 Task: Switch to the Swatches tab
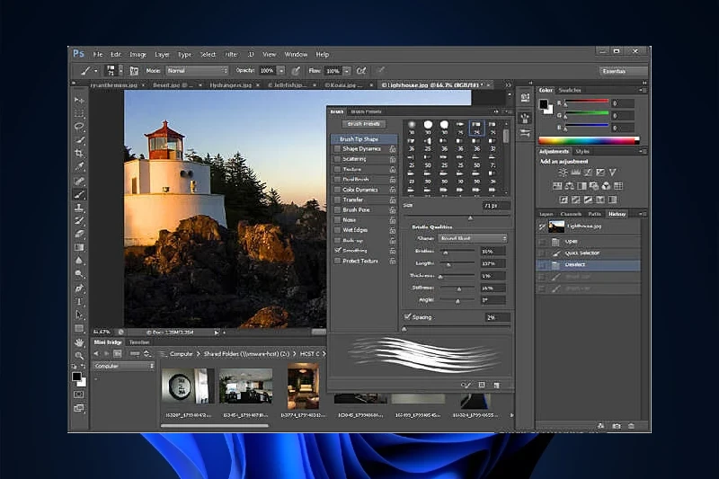pos(571,91)
